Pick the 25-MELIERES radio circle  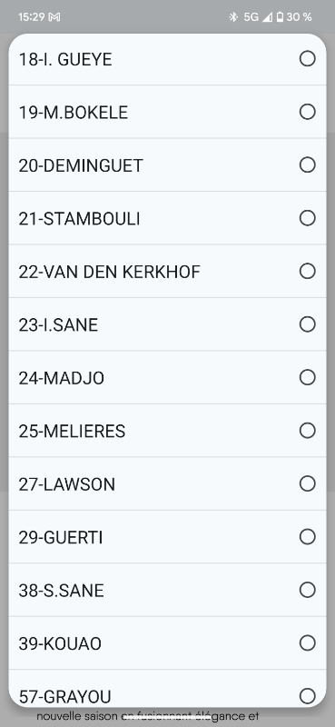[307, 430]
